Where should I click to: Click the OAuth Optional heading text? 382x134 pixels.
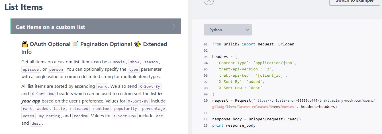point(50,44)
